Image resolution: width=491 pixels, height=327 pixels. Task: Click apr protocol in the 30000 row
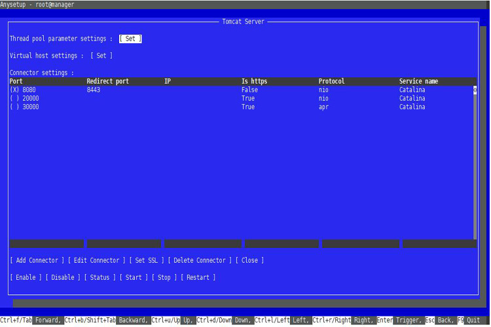click(x=323, y=107)
